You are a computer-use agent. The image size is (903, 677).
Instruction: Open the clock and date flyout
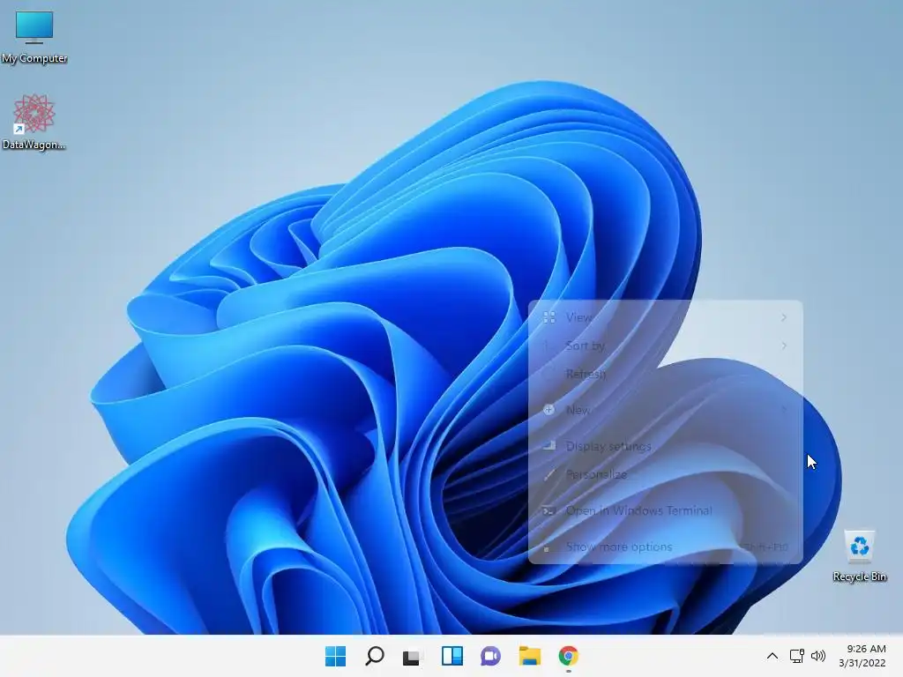coord(862,656)
